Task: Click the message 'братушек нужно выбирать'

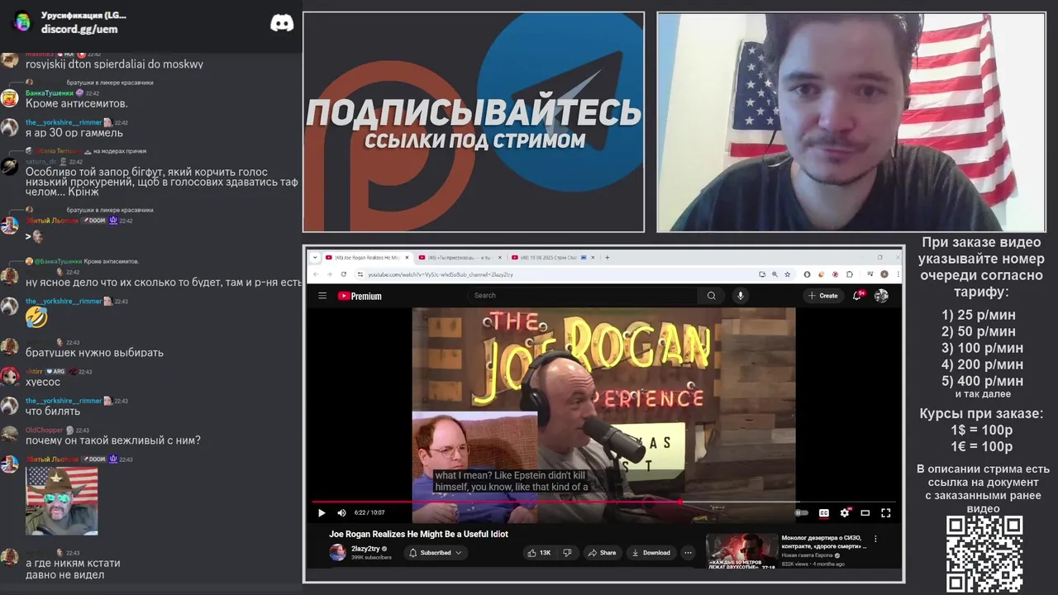Action: [94, 352]
